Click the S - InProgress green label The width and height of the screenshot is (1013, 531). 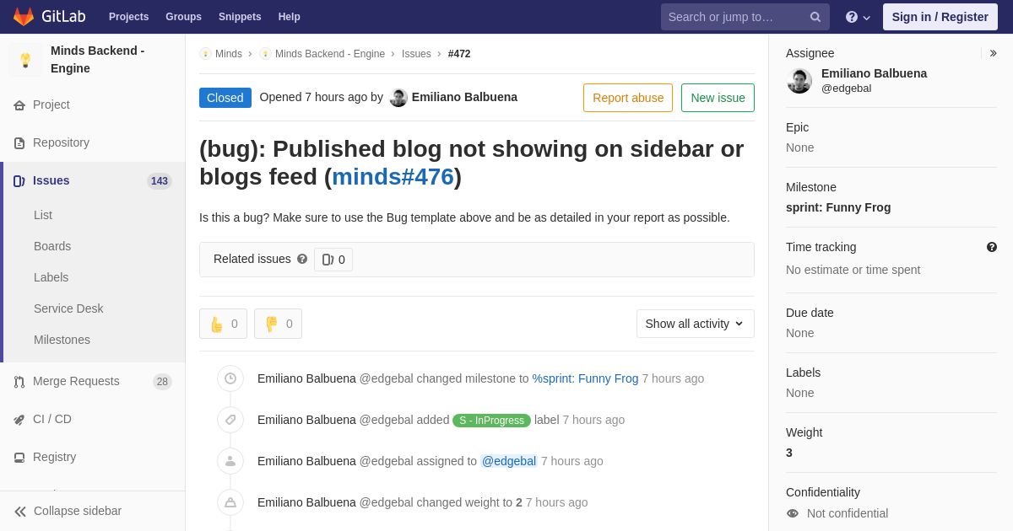(x=491, y=420)
